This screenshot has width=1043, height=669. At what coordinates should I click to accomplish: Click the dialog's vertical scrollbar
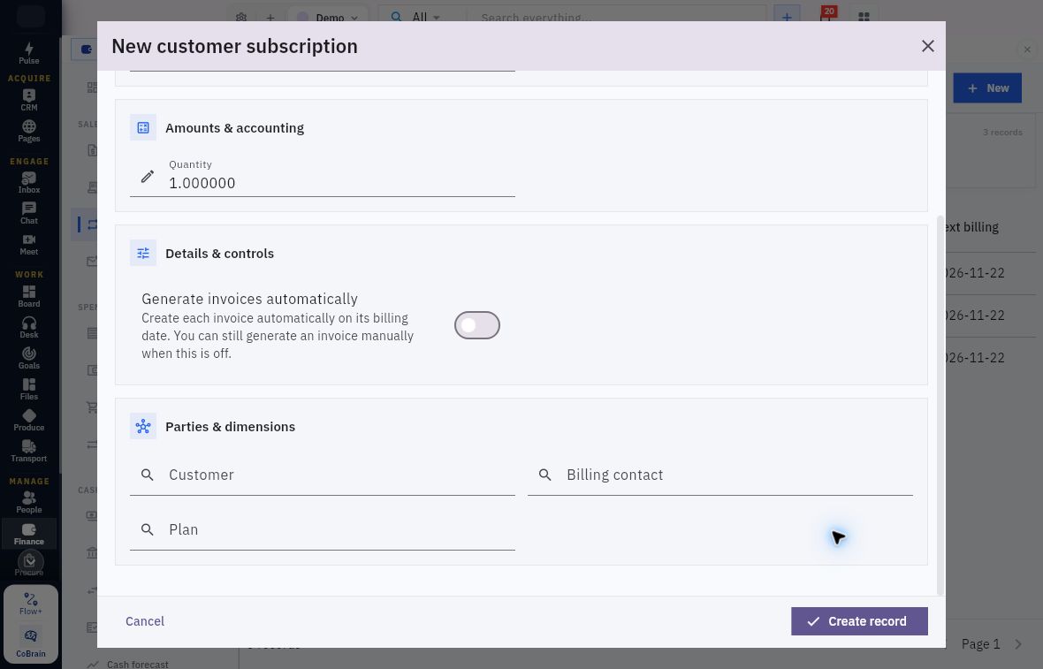pyautogui.click(x=940, y=405)
